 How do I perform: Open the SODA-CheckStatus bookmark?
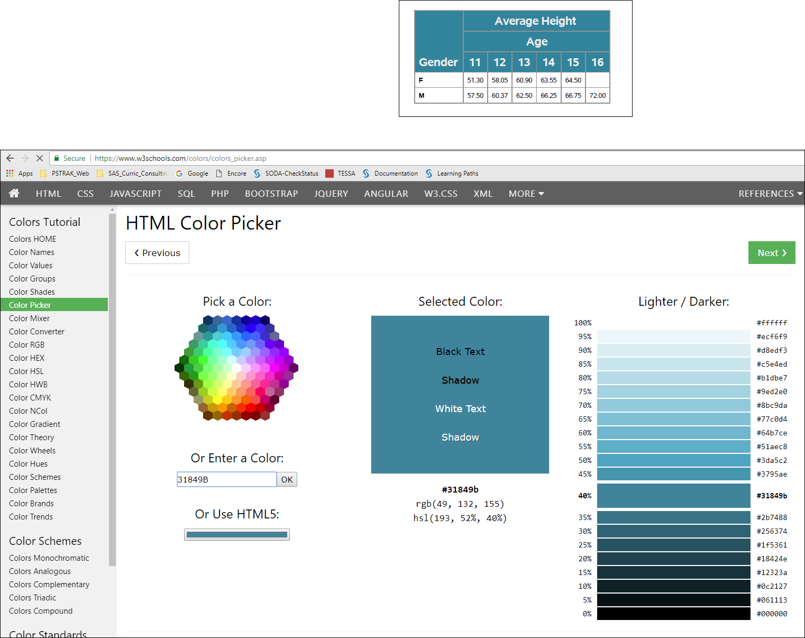tap(286, 174)
